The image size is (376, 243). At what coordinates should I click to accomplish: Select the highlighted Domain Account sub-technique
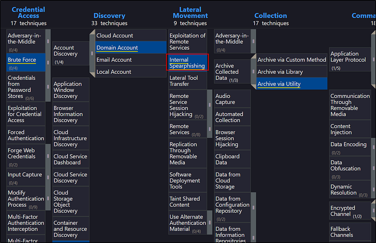(117, 47)
